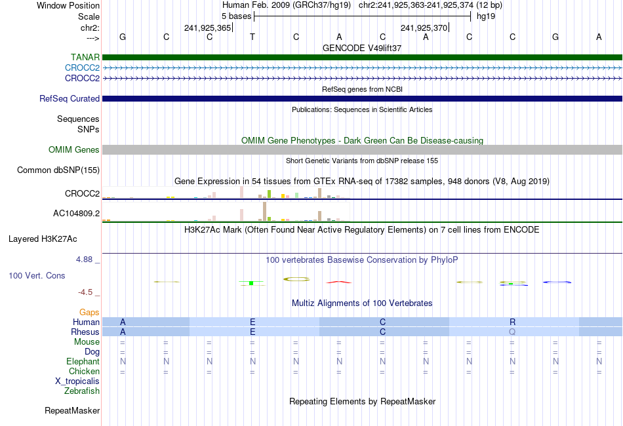This screenshot has width=623, height=426.
Task: Click the first G base in sequence row
Action: click(x=123, y=37)
